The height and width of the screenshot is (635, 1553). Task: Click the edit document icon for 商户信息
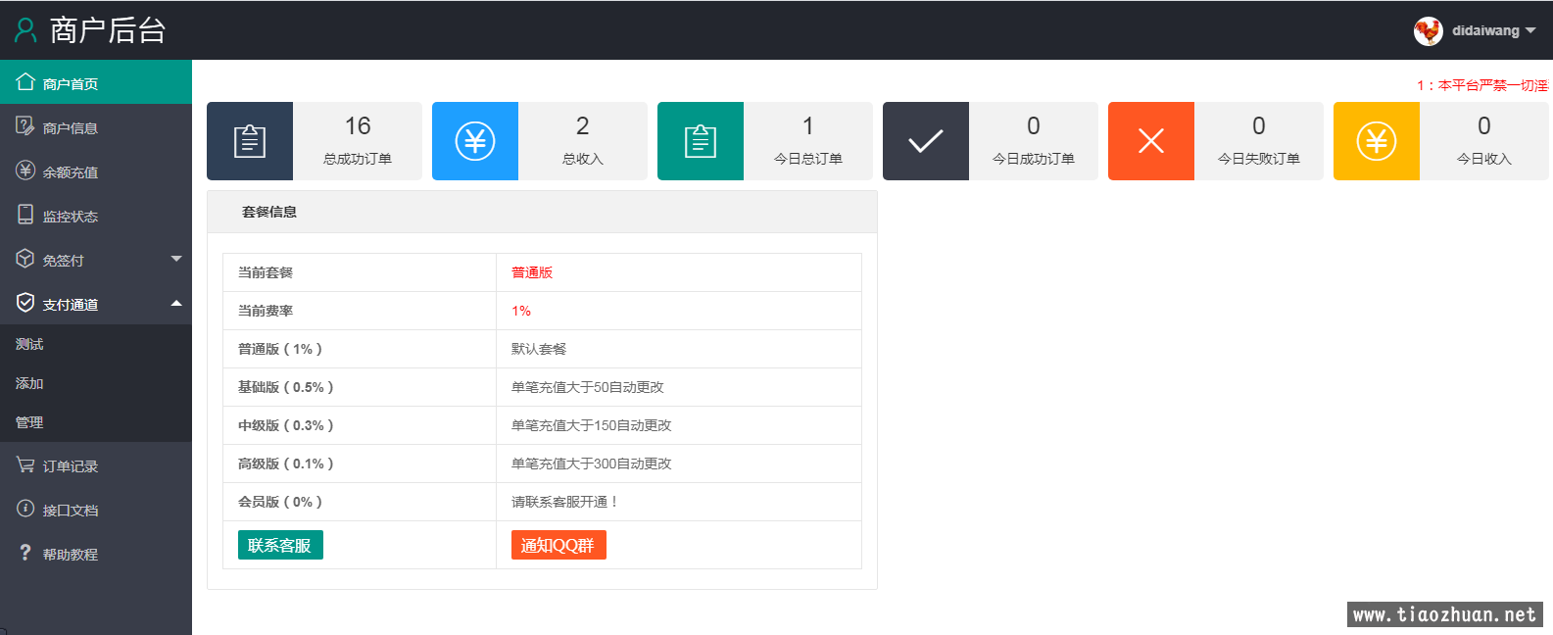(25, 126)
